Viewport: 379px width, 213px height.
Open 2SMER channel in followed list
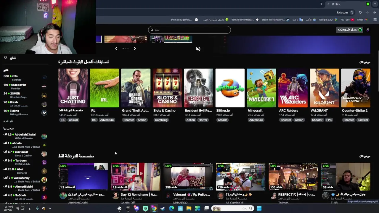click(x=25, y=95)
